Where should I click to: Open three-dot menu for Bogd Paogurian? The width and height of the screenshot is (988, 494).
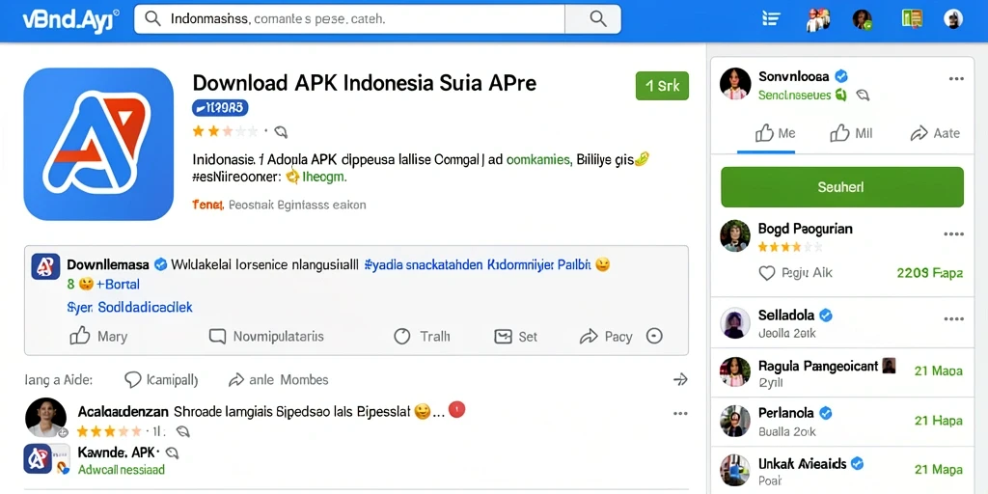pyautogui.click(x=954, y=234)
